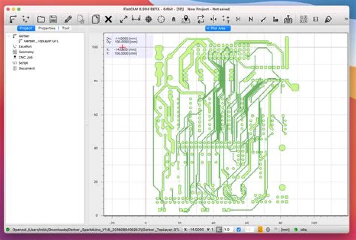
Task: Click the Locate in Object map-pin icon
Action: pyautogui.click(x=186, y=19)
